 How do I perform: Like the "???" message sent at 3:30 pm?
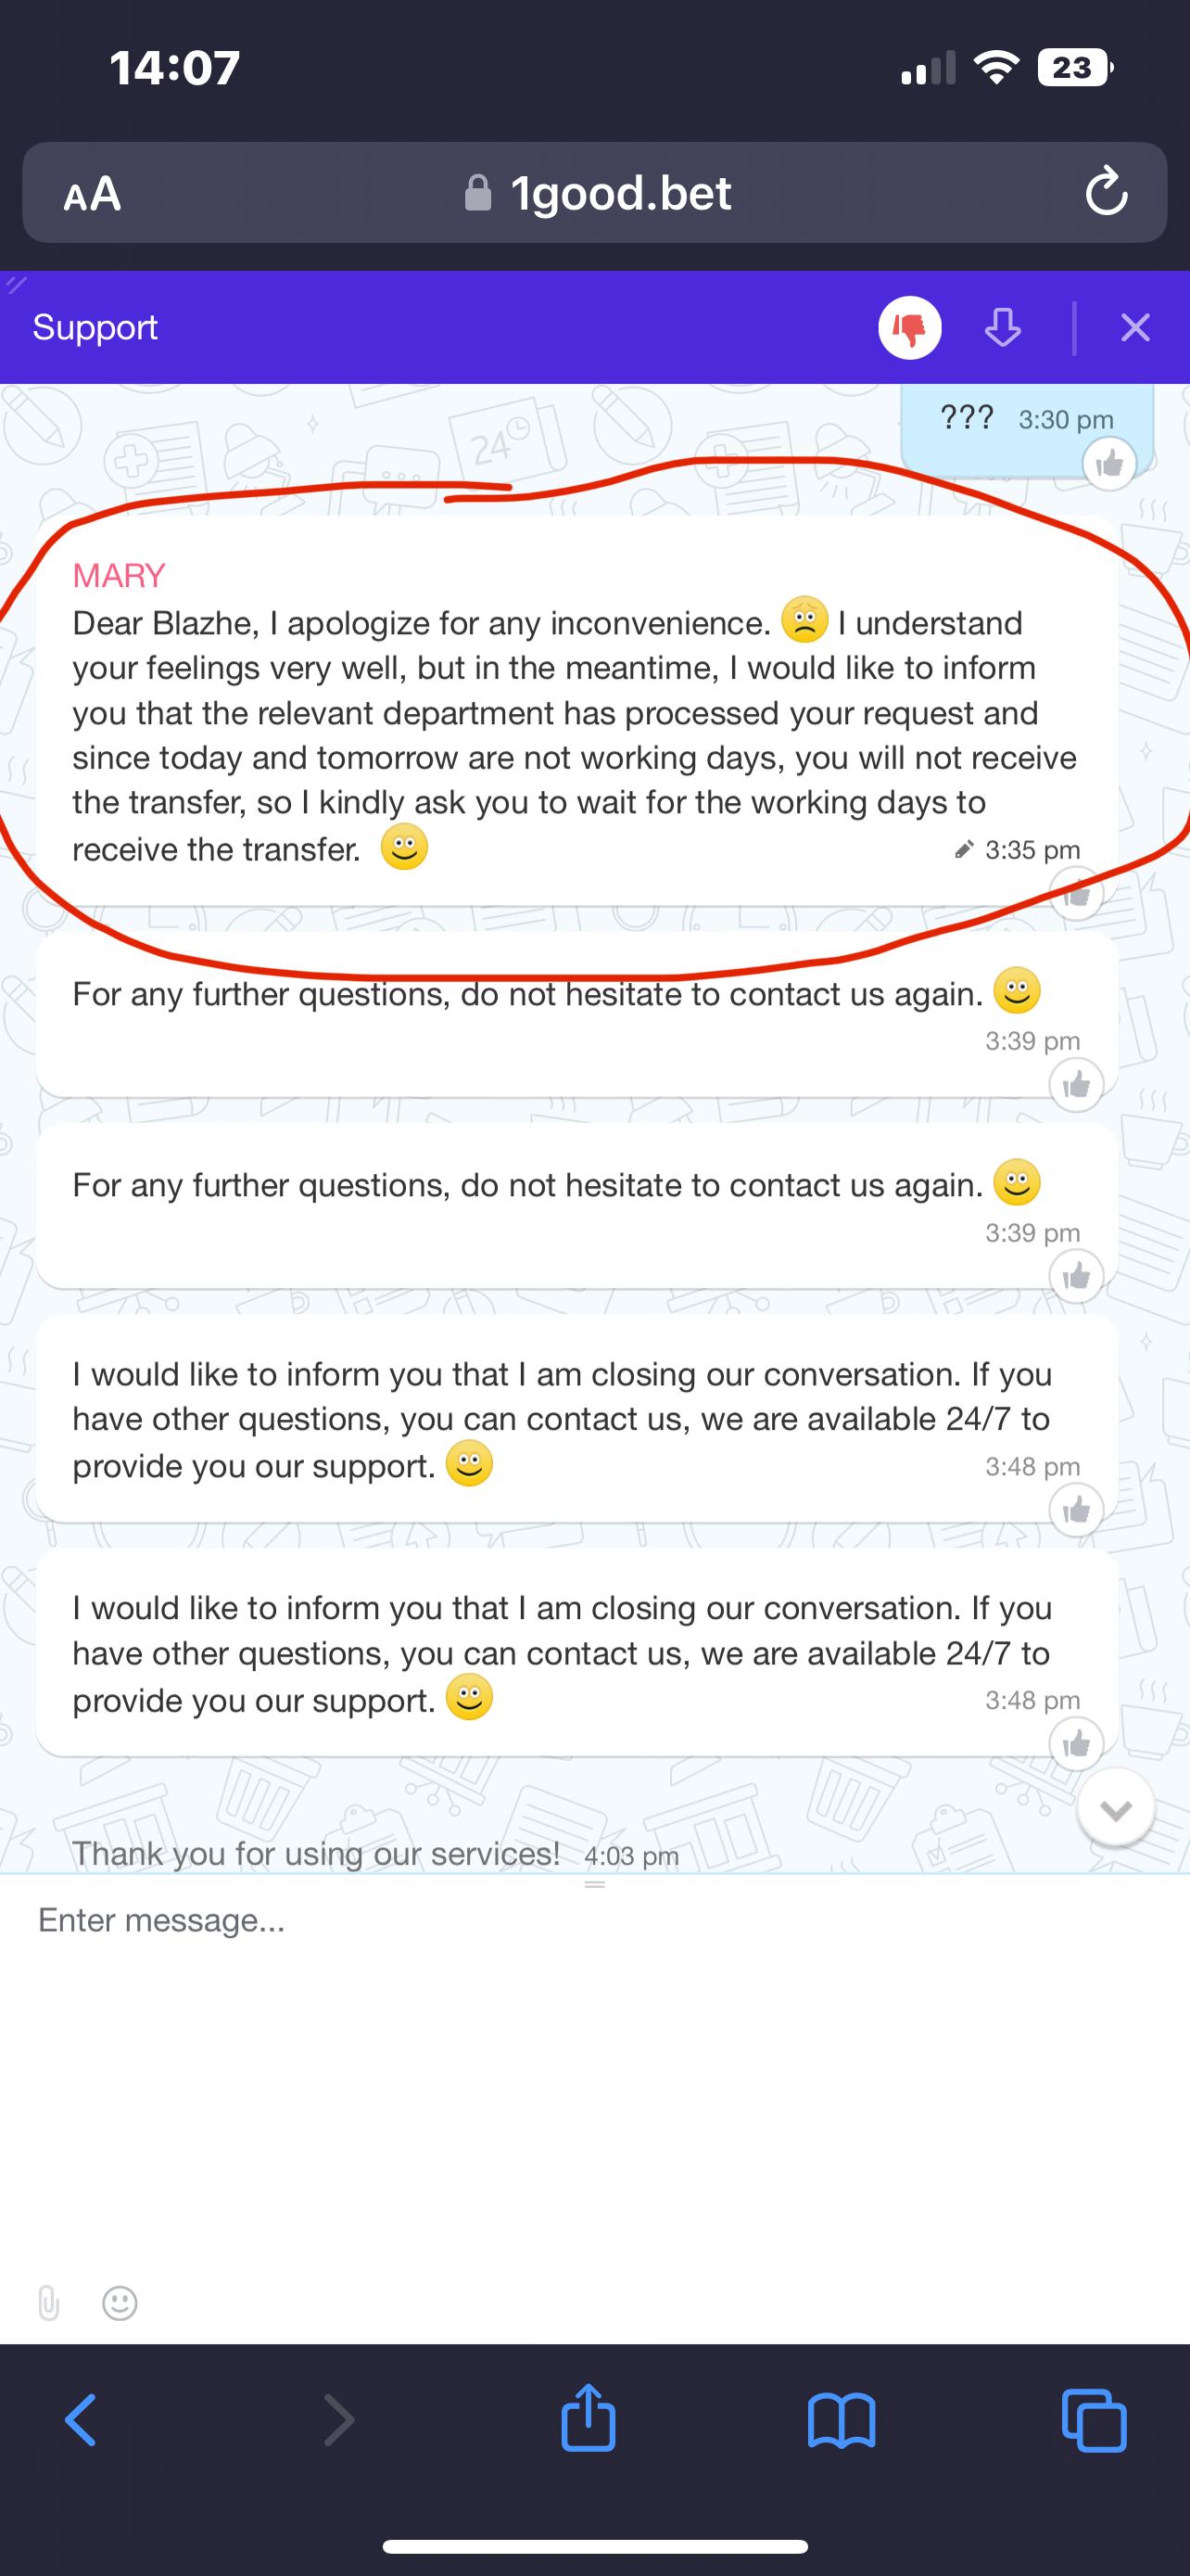click(x=1109, y=464)
